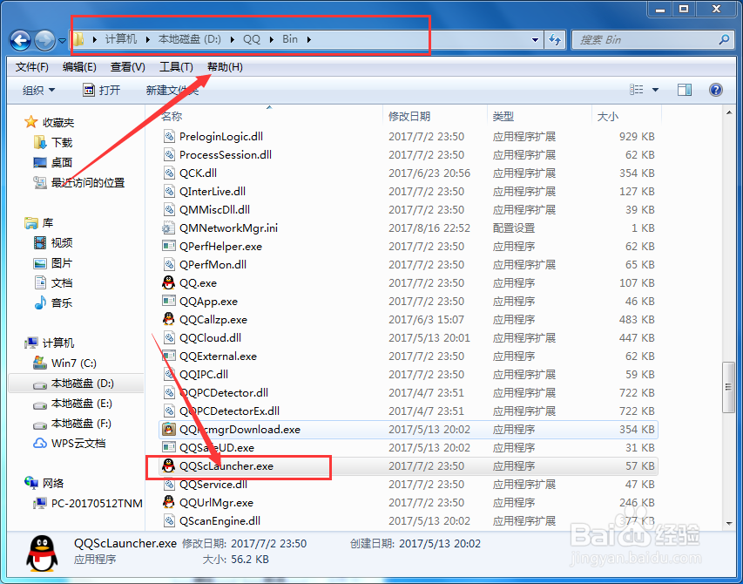Select the QQCallzp.exe penguin icon

168,320
